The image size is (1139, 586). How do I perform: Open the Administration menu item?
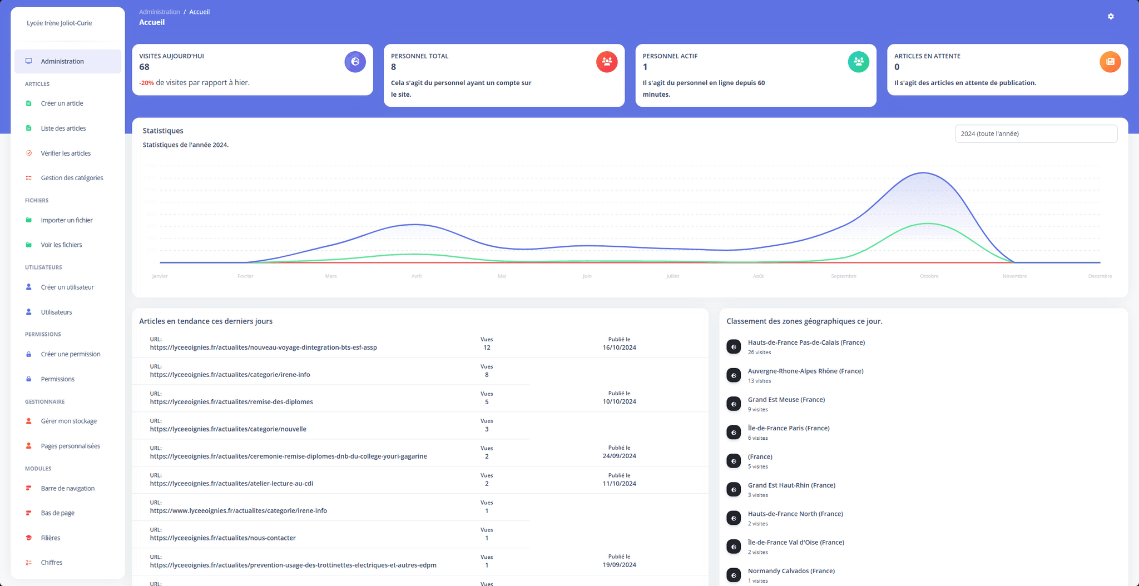tap(68, 61)
